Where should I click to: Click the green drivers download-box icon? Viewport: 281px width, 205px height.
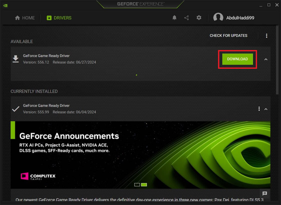(x=49, y=18)
